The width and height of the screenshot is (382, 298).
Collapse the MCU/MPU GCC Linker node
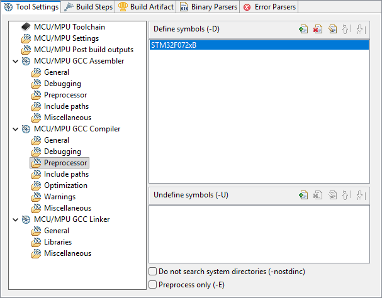pos(15,219)
